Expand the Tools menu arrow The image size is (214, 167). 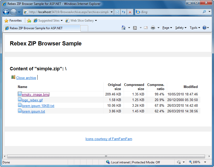pos(199,28)
